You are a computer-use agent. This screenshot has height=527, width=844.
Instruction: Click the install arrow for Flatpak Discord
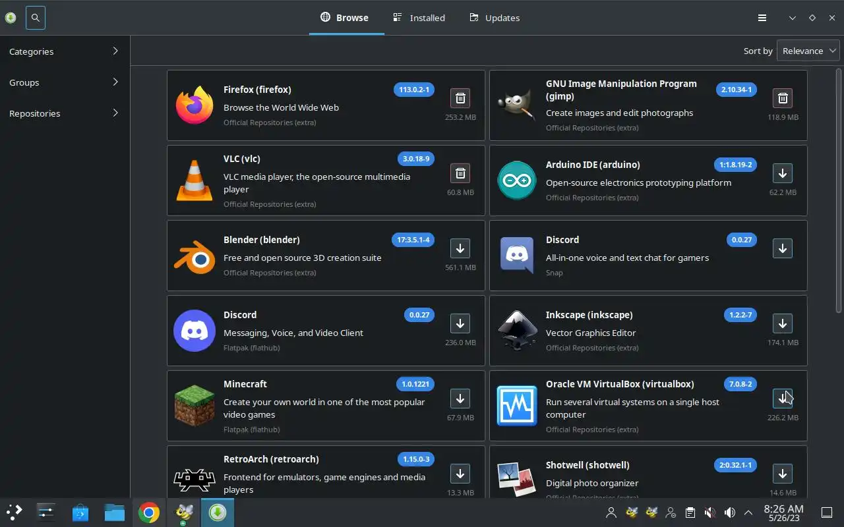point(460,323)
